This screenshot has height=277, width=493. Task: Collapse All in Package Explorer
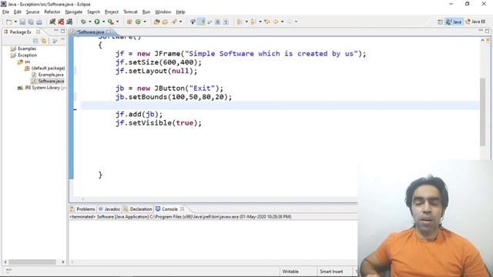(35, 41)
